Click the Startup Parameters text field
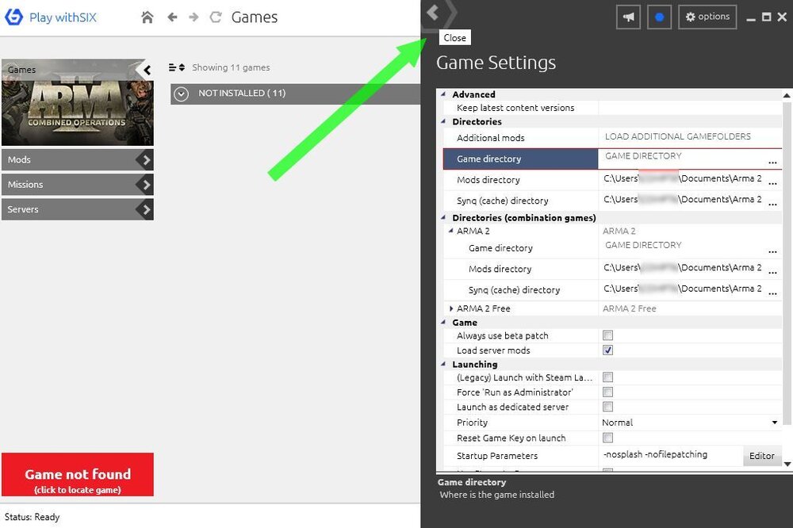Screen dimensions: 793x528 pos(671,455)
